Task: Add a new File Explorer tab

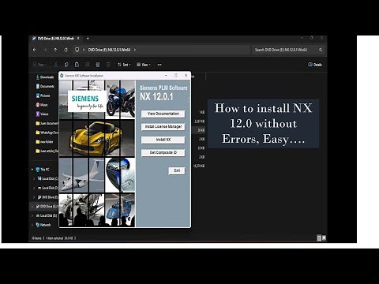Action: point(88,39)
